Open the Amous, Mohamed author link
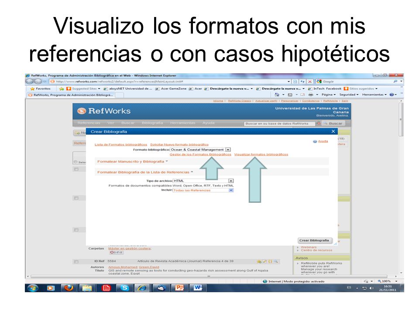The width and height of the screenshot is (419, 314). pos(123,267)
